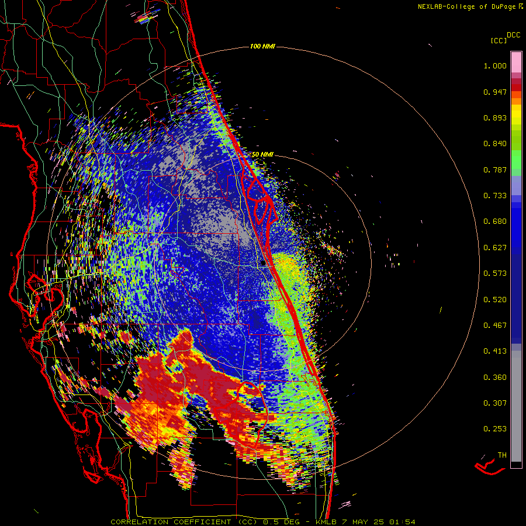Click the 0.787 legend value
Screen dimensions: 526x526
click(495, 169)
